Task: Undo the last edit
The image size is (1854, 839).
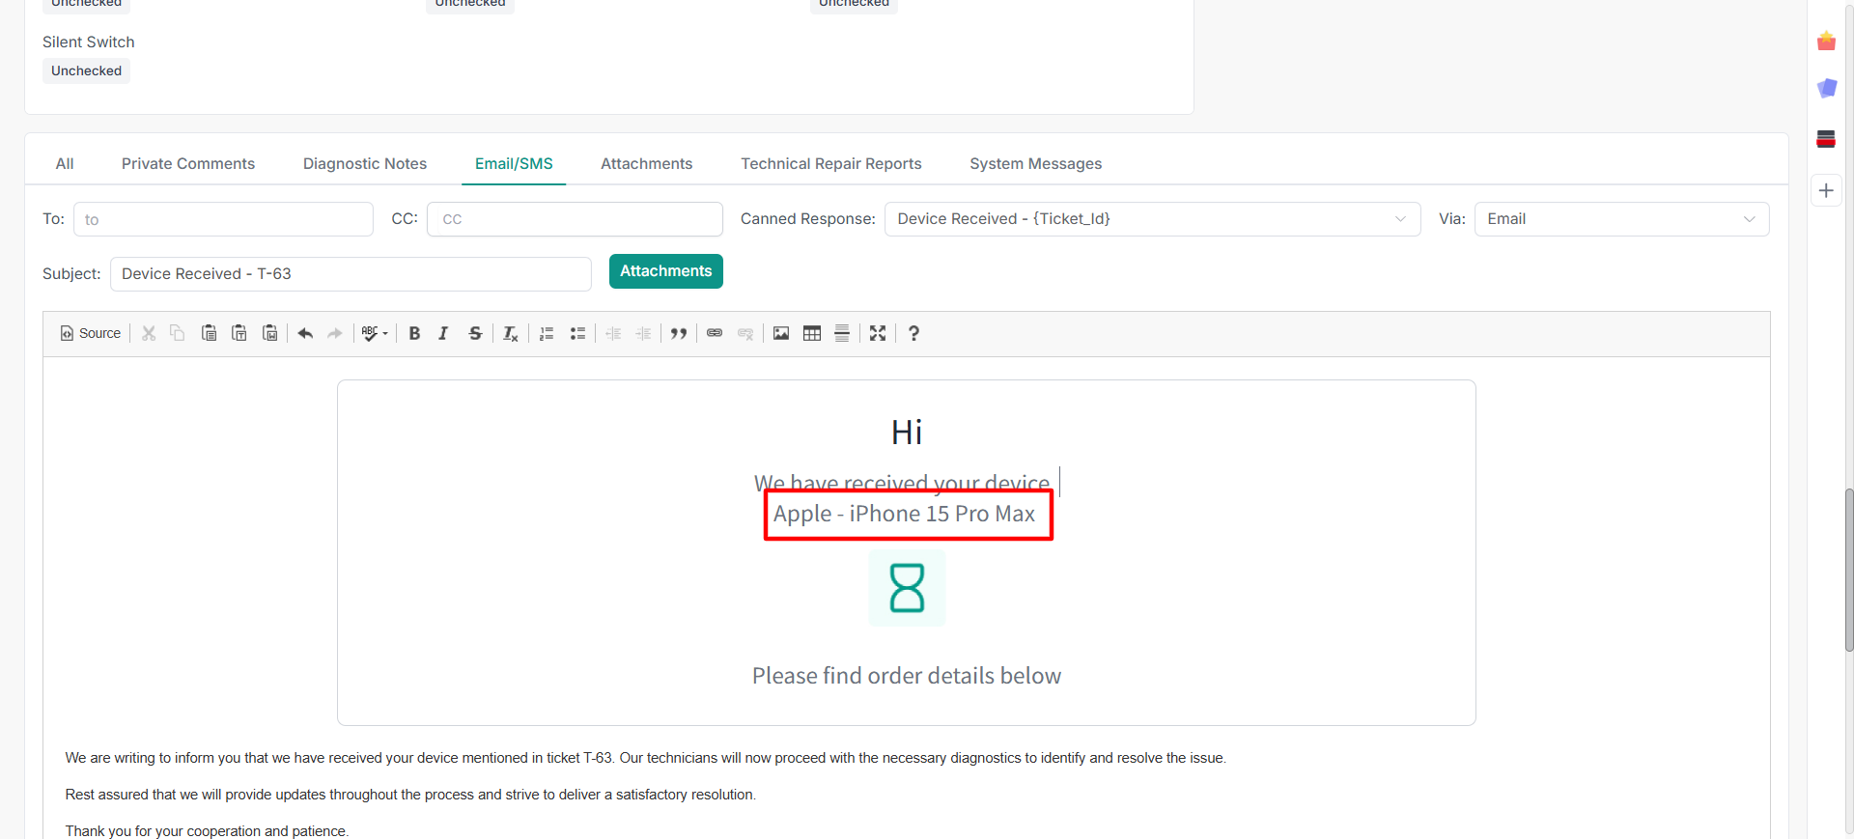Action: click(x=305, y=333)
